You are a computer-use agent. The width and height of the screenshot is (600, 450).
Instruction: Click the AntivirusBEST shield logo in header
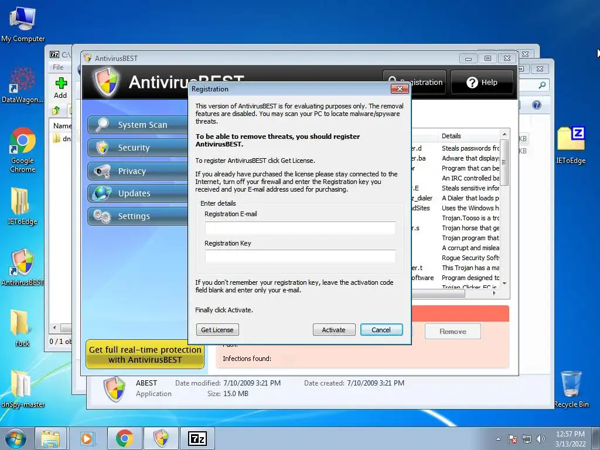click(x=106, y=82)
